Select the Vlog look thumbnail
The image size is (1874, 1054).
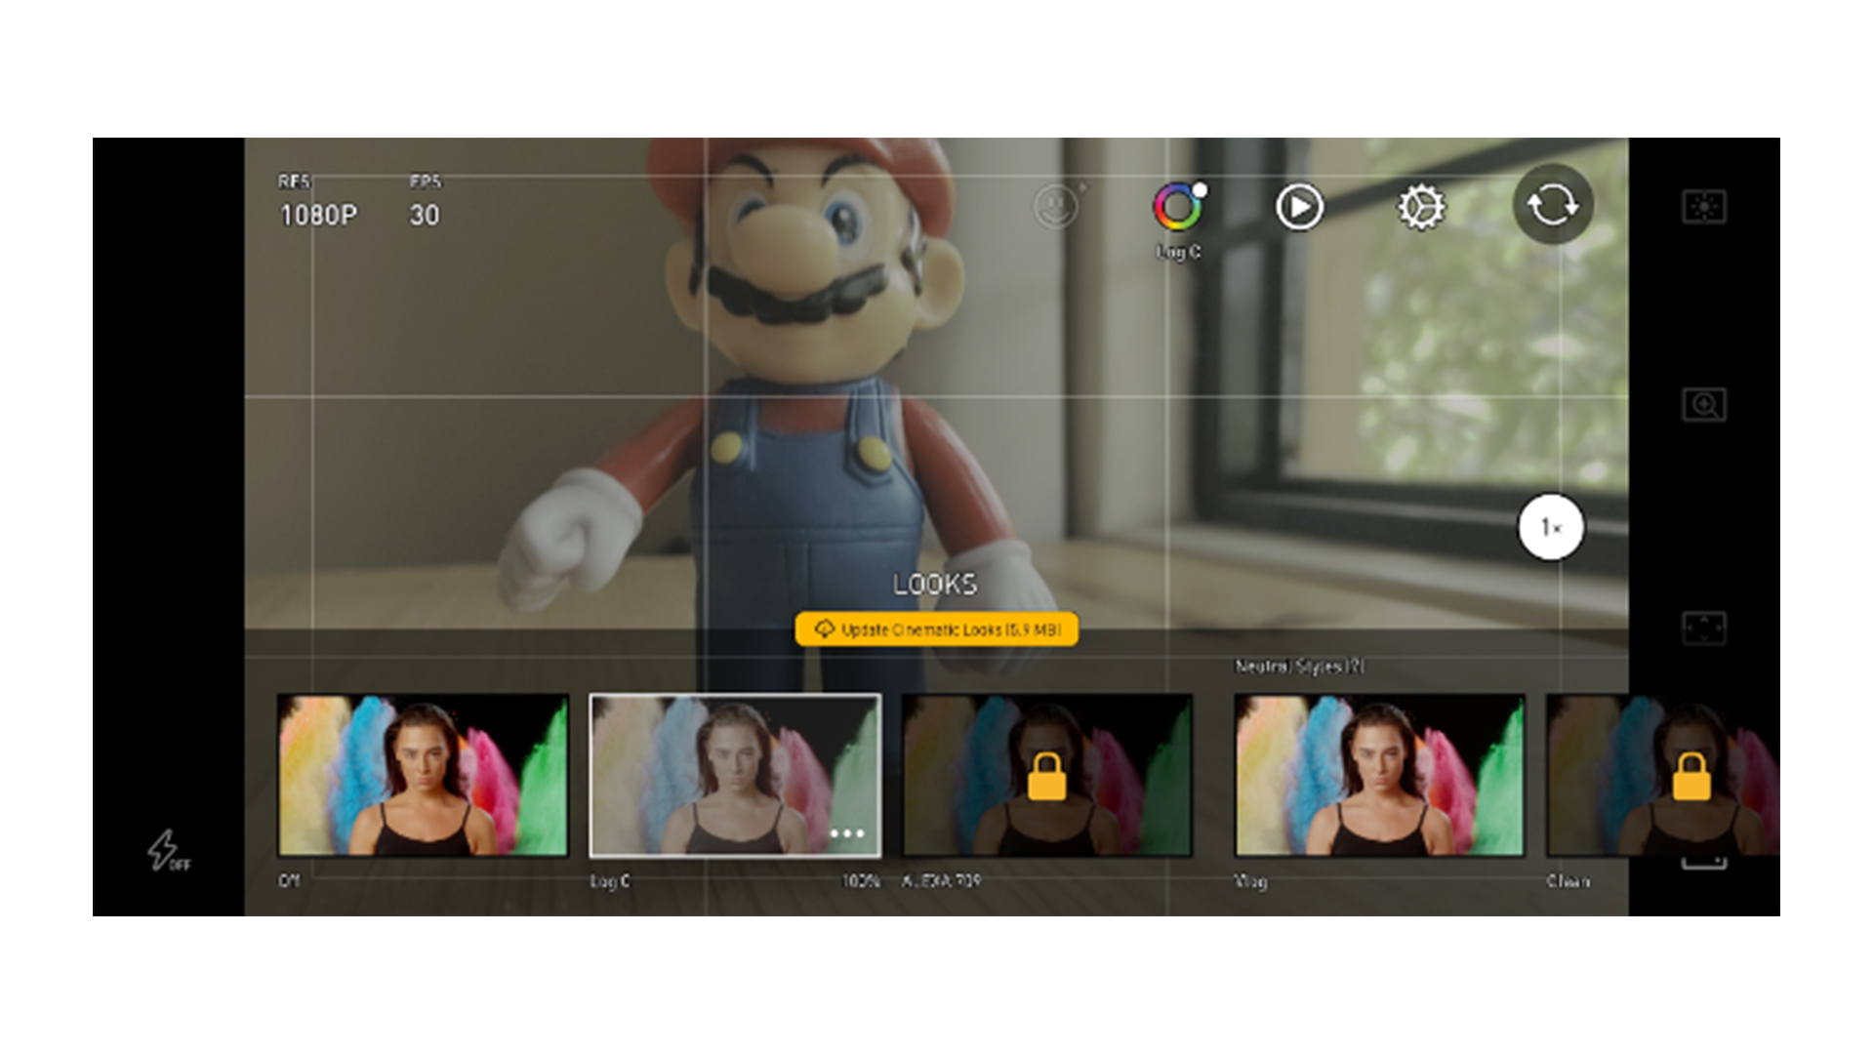pos(1380,776)
